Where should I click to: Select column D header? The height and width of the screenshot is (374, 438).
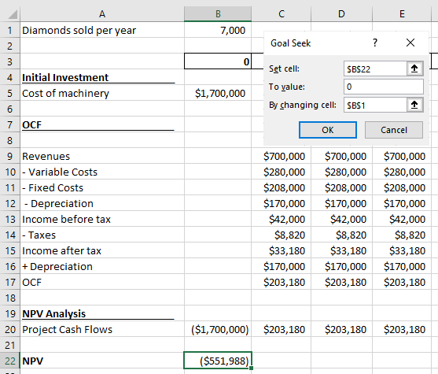point(341,13)
